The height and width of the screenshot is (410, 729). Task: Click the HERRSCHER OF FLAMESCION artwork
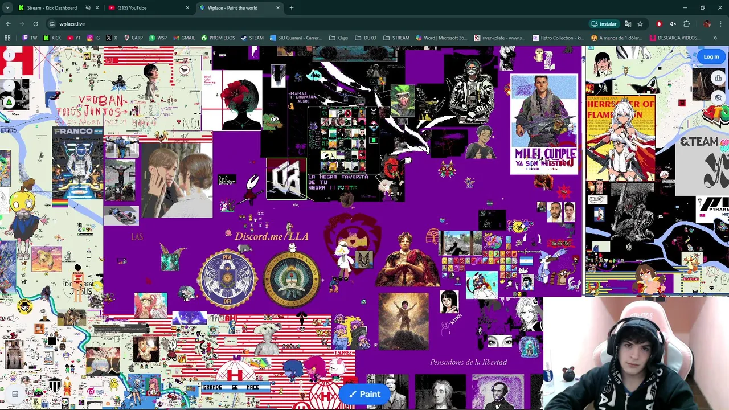[x=621, y=138]
